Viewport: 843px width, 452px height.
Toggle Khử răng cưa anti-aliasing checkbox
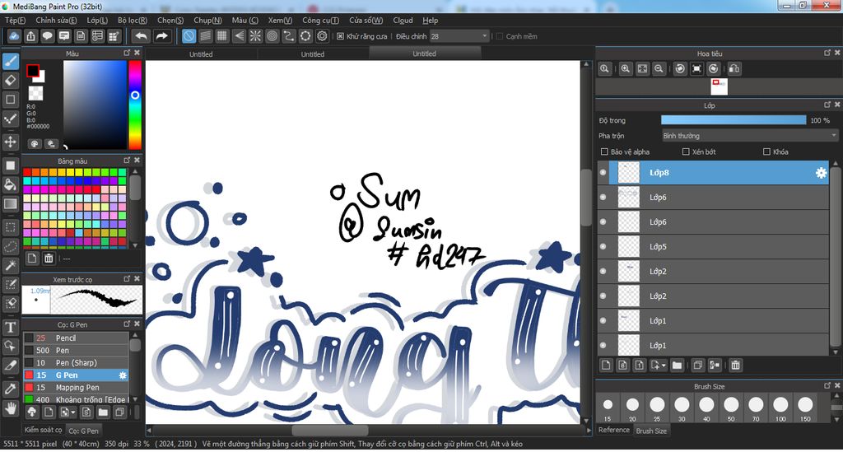340,36
